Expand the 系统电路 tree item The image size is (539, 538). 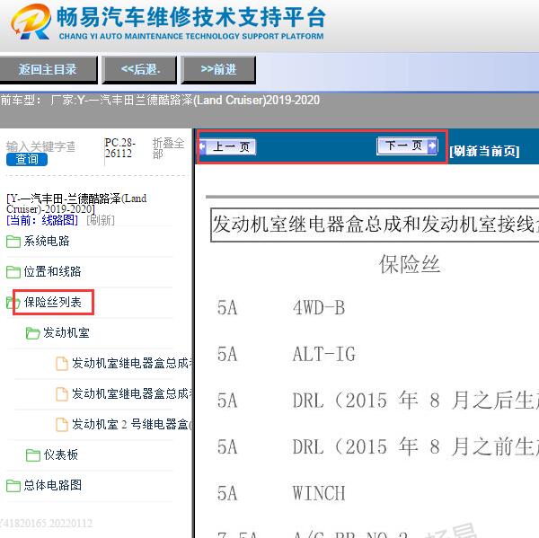click(x=47, y=242)
